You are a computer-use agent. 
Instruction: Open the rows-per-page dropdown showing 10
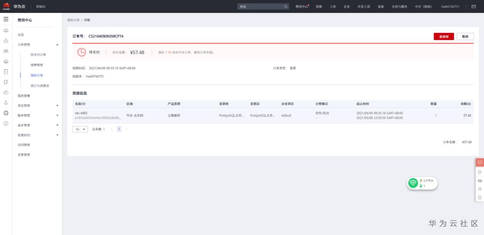point(80,129)
